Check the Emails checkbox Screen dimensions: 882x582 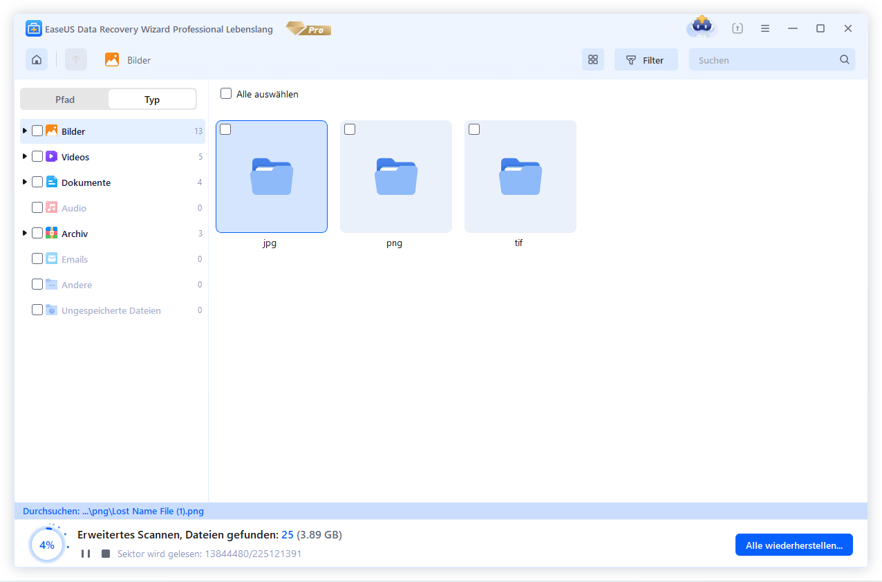click(37, 259)
